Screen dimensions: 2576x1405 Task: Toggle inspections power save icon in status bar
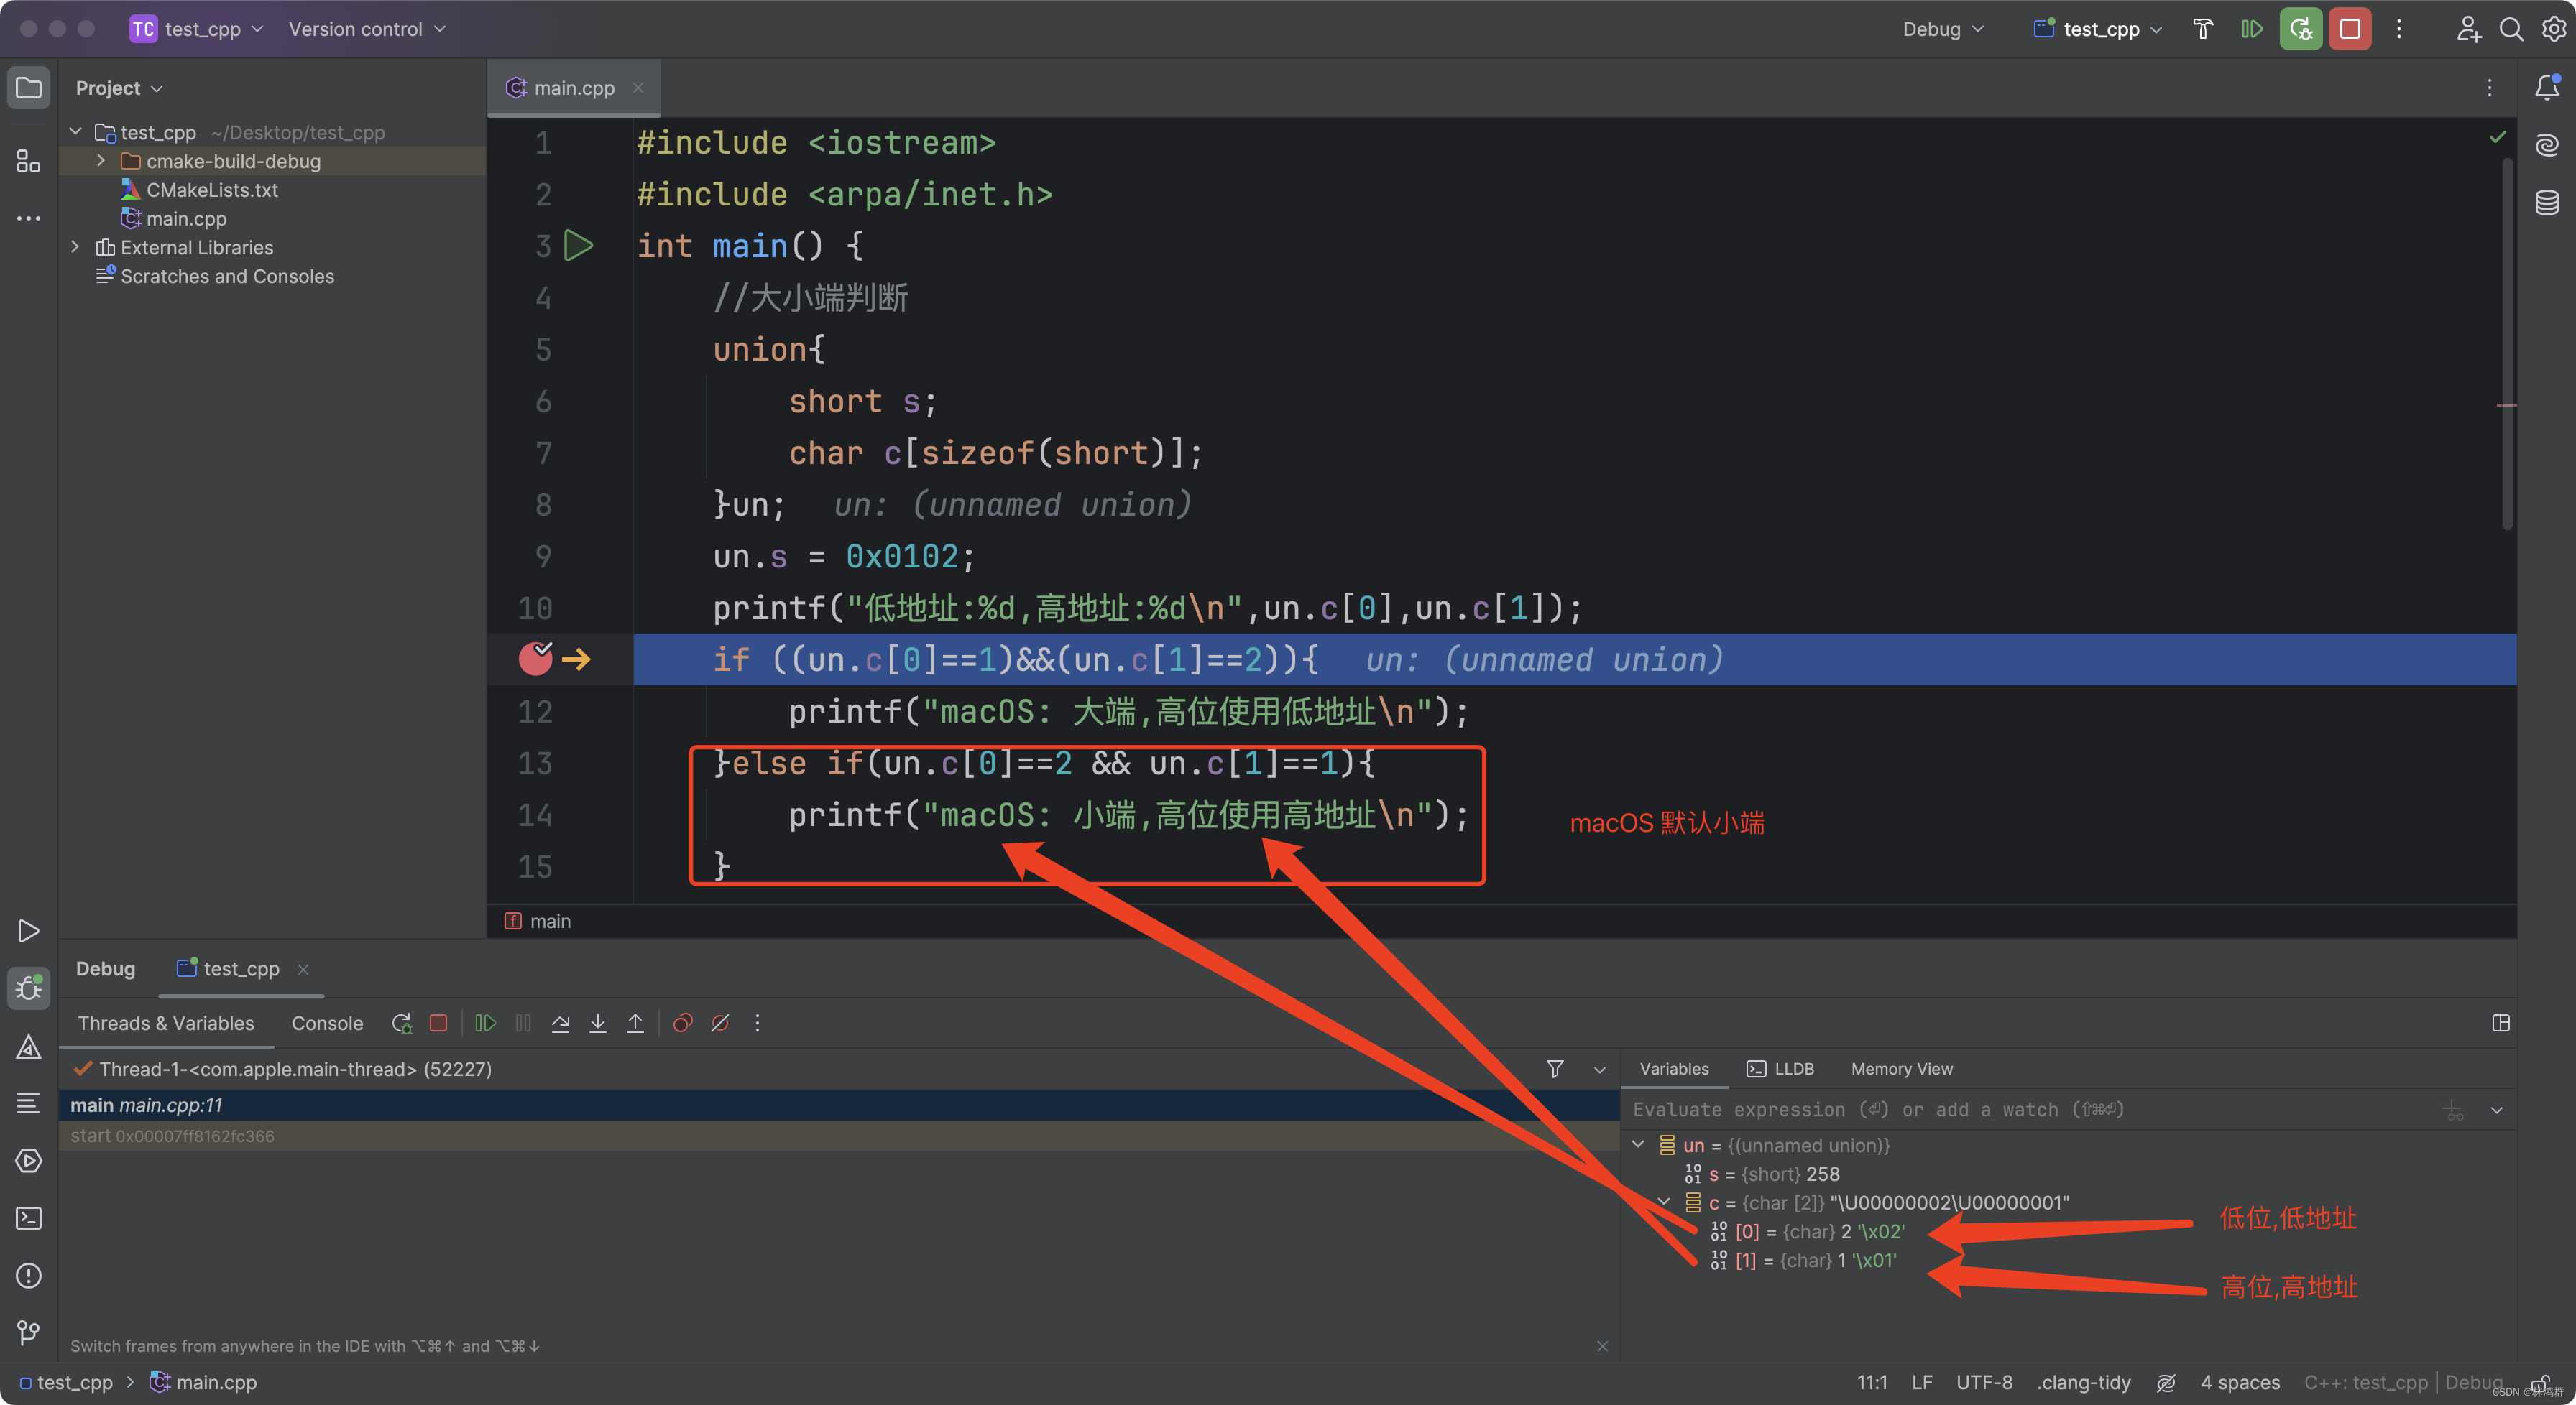[2166, 1383]
